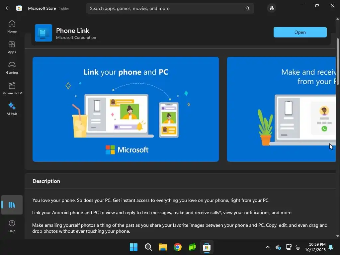The width and height of the screenshot is (340, 255).
Task: Open Microsoft Corporation publisher link
Action: tap(76, 38)
